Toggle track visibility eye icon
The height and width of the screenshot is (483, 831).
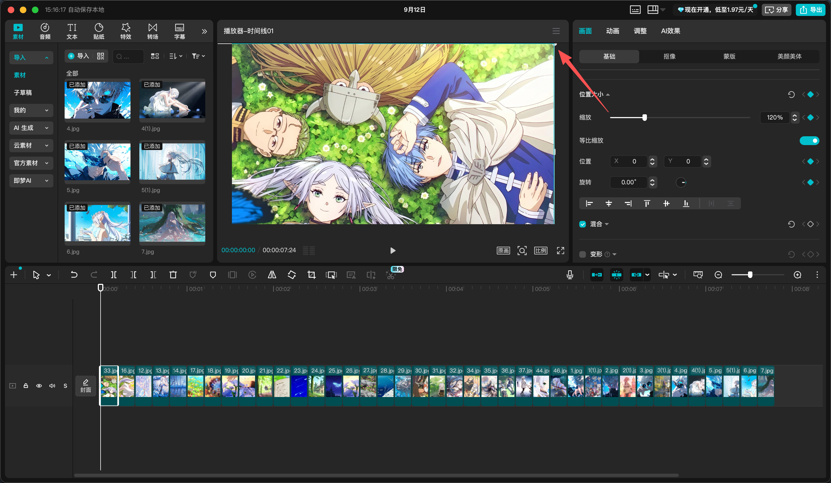pyautogui.click(x=39, y=386)
